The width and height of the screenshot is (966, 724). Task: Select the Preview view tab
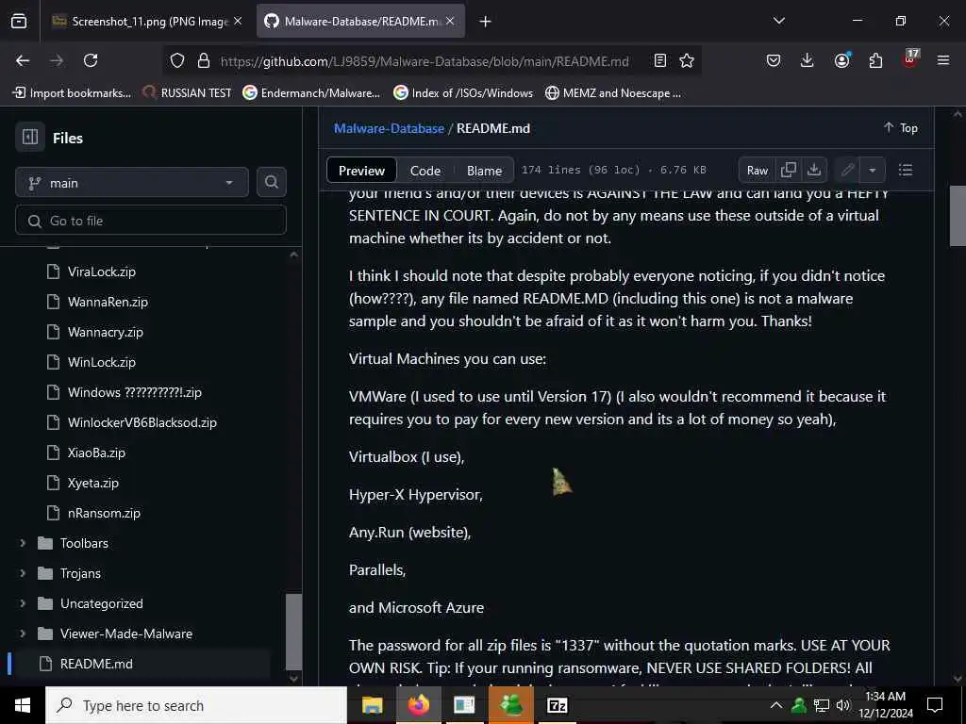[x=361, y=171]
